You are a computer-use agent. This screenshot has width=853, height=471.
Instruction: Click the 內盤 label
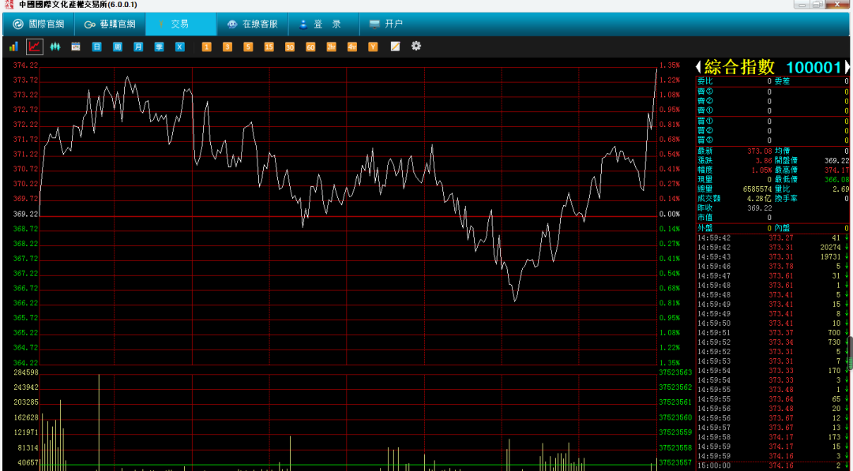(782, 228)
